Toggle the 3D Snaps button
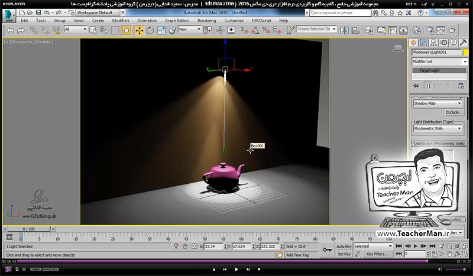473x276 pixels. pos(244,30)
